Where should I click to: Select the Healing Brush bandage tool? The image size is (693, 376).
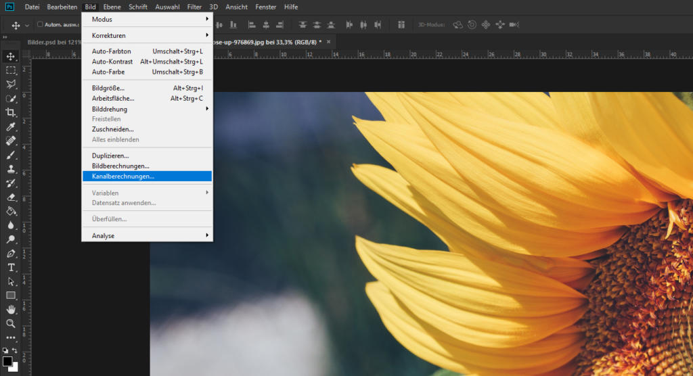[x=11, y=141]
